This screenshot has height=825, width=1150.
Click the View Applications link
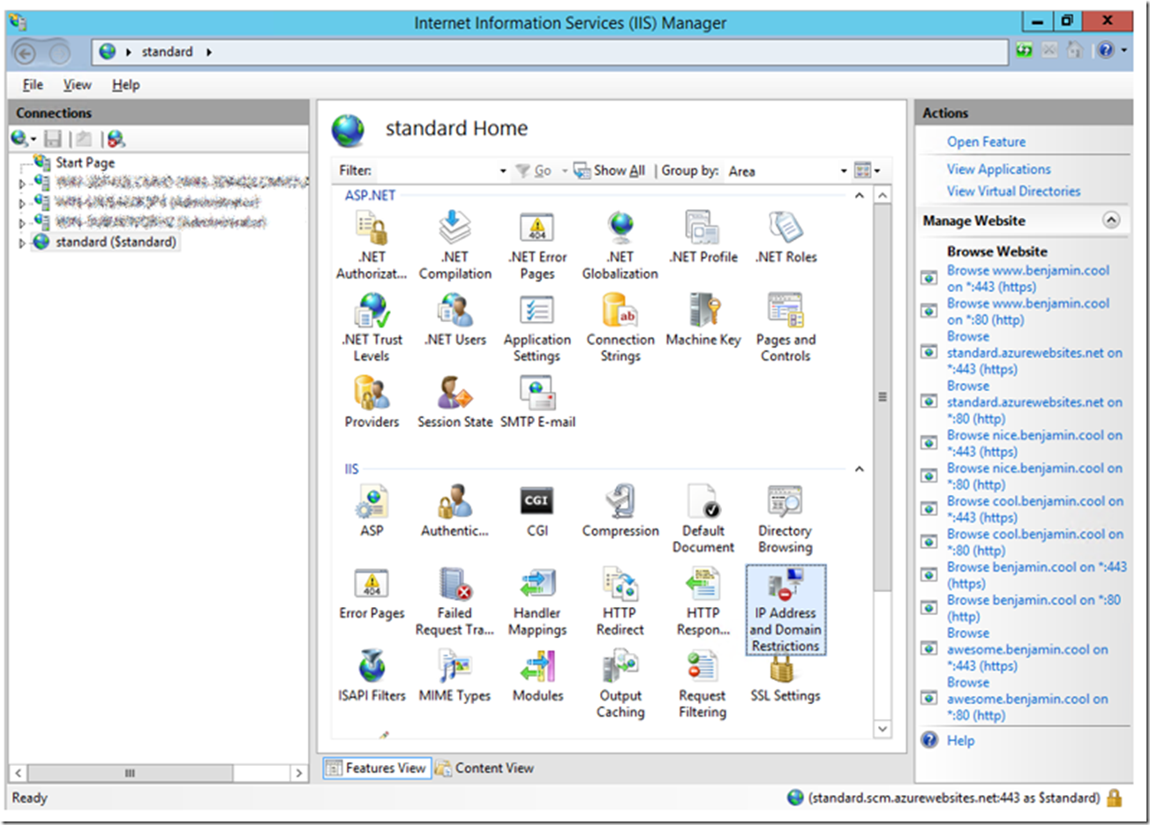coord(999,169)
